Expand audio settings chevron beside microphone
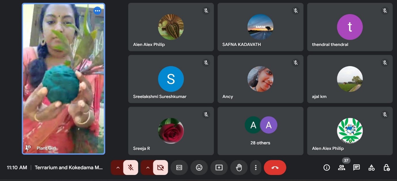The width and height of the screenshot is (397, 181). point(118,167)
